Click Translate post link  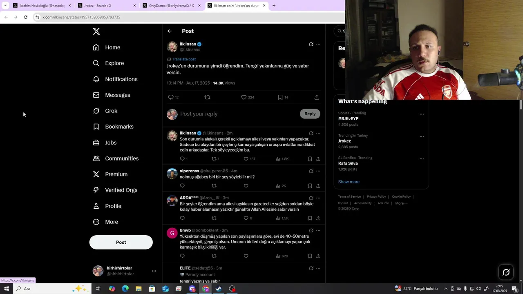(x=184, y=59)
